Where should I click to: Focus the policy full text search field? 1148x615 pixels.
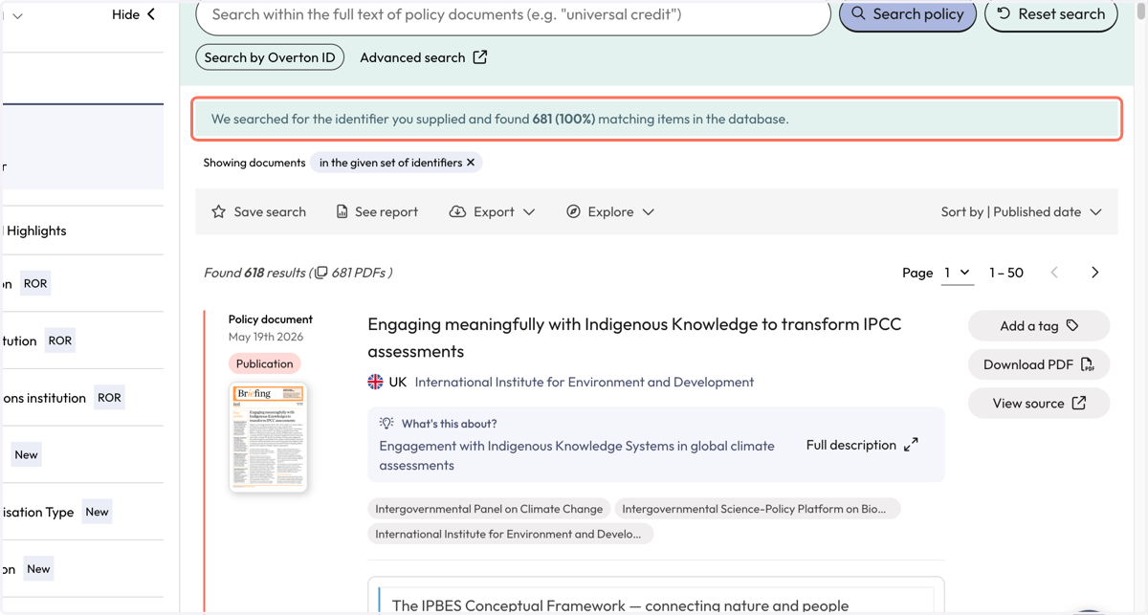pyautogui.click(x=513, y=15)
